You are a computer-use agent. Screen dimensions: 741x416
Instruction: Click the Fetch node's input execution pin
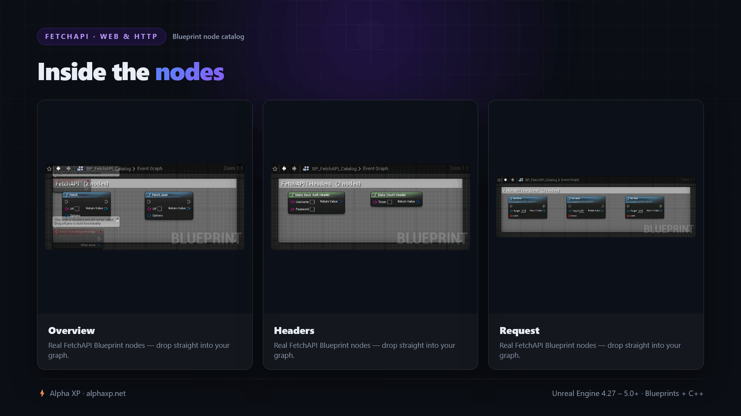pos(66,202)
